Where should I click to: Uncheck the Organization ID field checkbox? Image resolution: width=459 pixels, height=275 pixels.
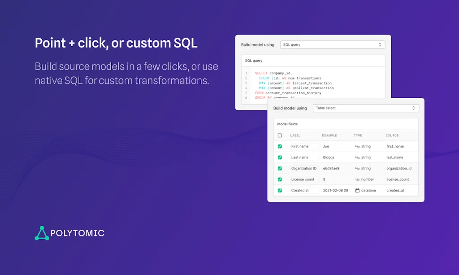pyautogui.click(x=280, y=169)
